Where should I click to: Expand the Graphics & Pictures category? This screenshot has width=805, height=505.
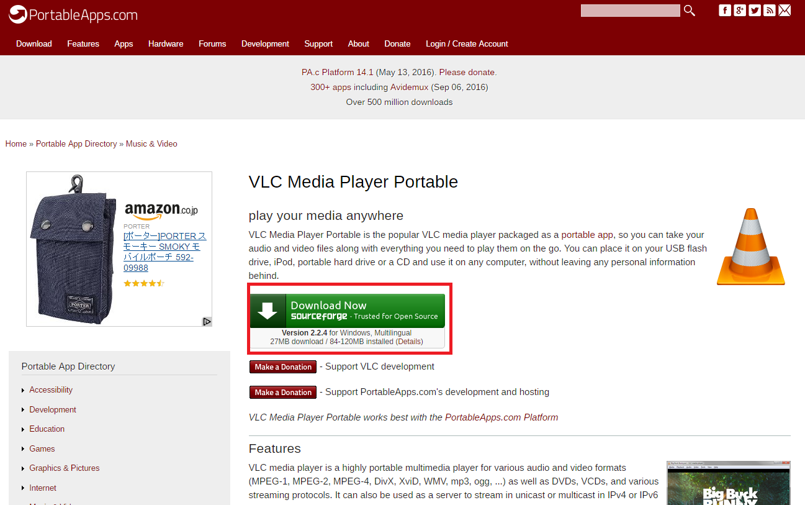click(x=65, y=468)
